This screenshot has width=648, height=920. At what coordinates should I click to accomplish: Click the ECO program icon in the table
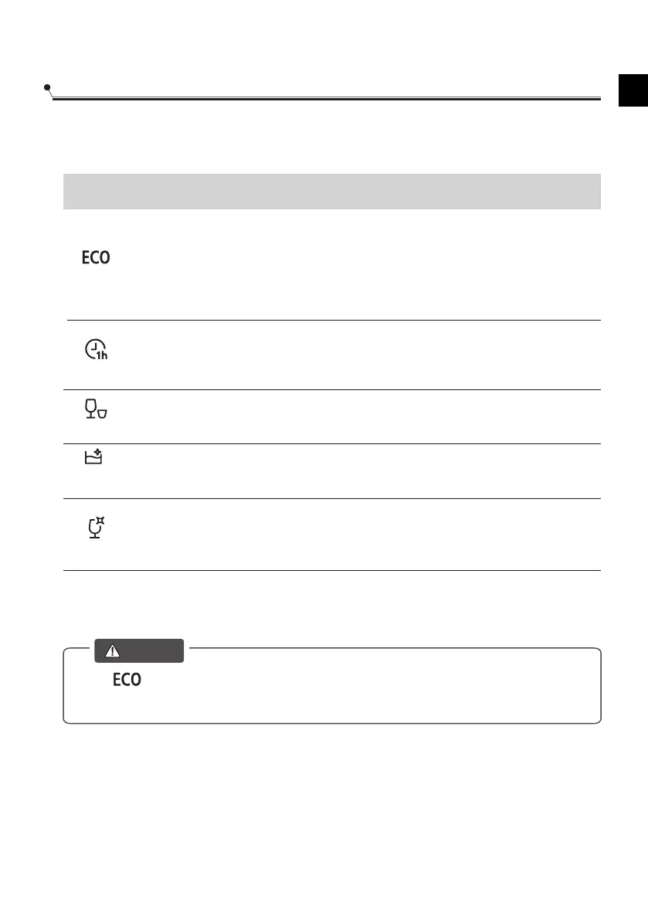pos(97,258)
